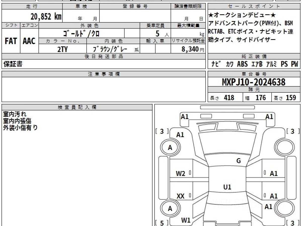Click the W1 mark on the diagram
This screenshot has width=302, height=226.
click(x=186, y=220)
